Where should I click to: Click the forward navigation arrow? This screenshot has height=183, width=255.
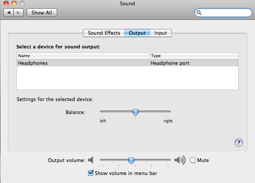(19, 13)
